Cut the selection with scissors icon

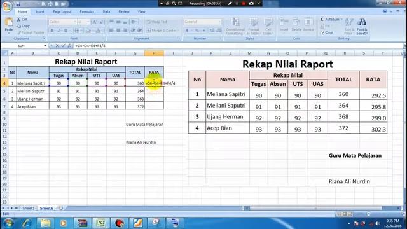click(x=18, y=20)
